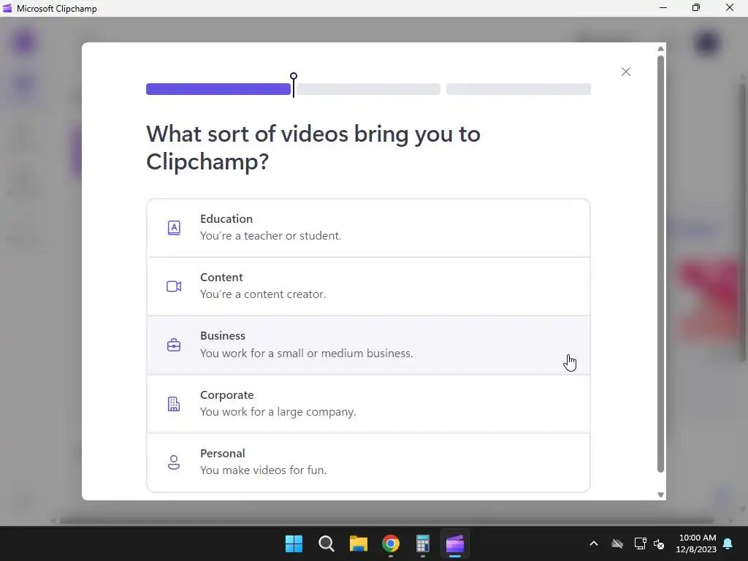Click the "You work for a small or medium business." text

(307, 353)
